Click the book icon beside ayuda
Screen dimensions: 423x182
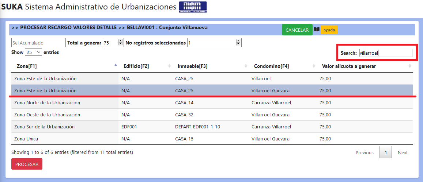point(317,29)
